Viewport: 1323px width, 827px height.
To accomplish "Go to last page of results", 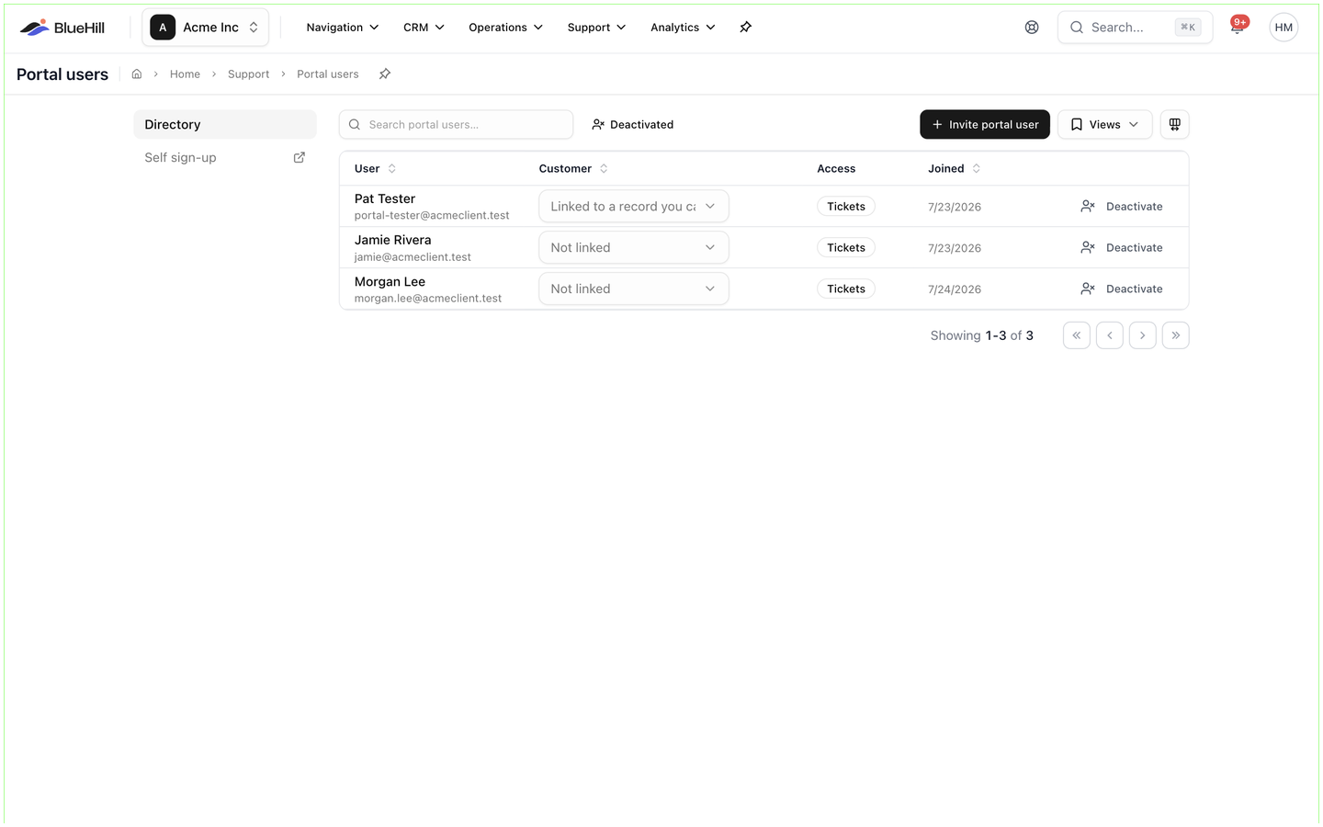I will point(1176,335).
